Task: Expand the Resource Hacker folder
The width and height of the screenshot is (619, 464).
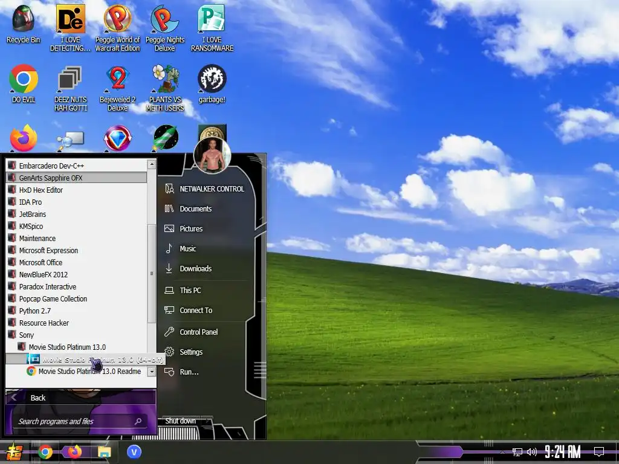Action: click(x=77, y=323)
